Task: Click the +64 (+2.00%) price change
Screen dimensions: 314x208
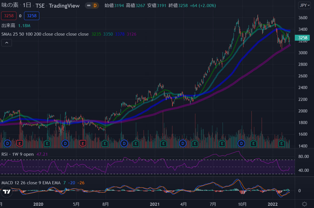Action: (x=203, y=6)
